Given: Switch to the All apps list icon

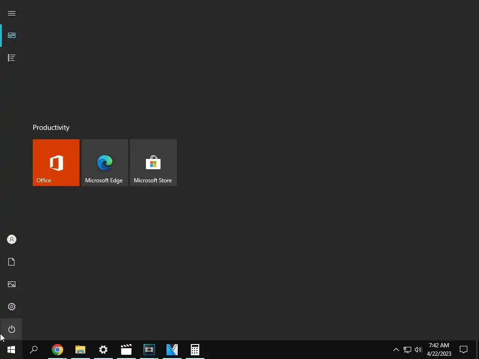Looking at the screenshot, I should pos(12,57).
